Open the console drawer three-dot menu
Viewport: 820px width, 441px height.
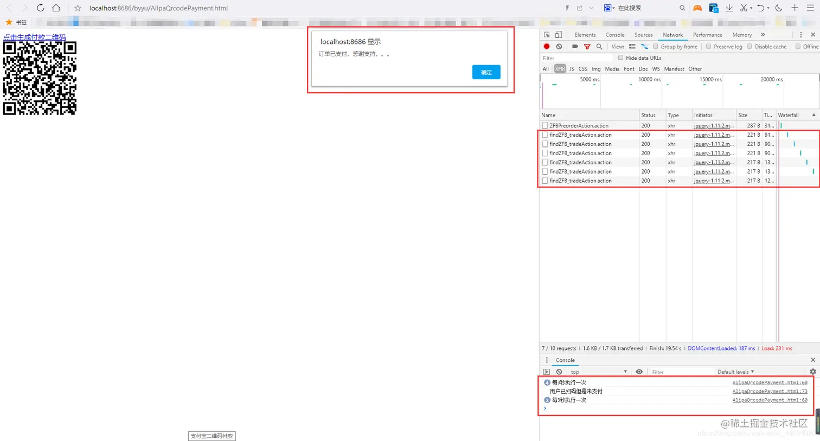pos(547,360)
